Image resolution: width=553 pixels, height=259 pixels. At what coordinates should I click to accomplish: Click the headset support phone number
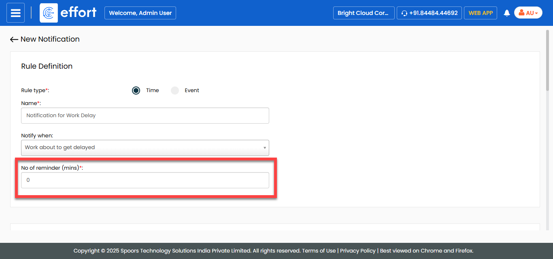(x=429, y=13)
